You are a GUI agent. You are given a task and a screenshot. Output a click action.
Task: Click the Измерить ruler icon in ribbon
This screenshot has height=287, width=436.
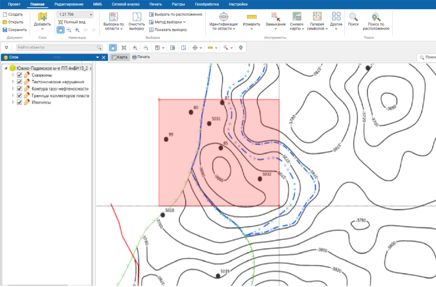251,17
